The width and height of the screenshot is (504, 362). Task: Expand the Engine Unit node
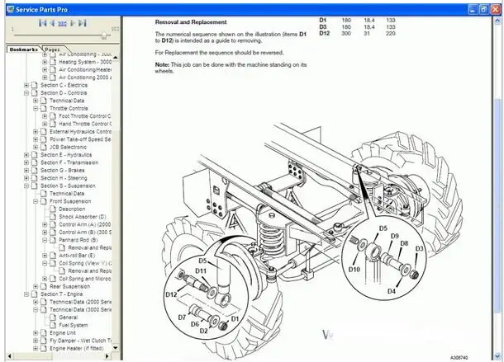coord(36,333)
